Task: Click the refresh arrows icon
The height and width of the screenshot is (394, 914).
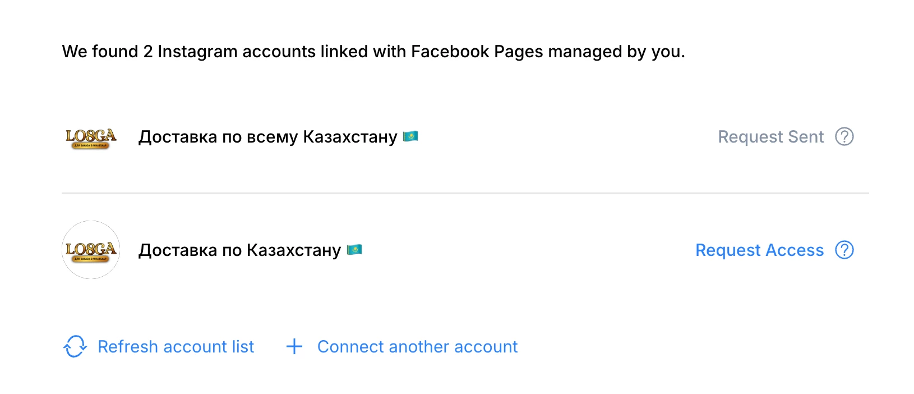Action: point(75,346)
